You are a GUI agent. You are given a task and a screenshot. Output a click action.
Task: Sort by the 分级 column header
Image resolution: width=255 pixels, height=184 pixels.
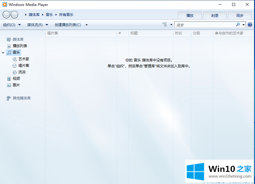[202, 33]
